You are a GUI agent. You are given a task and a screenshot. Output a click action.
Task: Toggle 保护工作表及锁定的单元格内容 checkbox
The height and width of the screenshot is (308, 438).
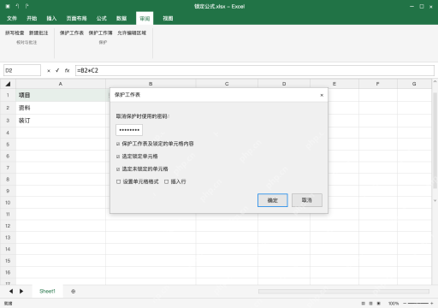pyautogui.click(x=118, y=144)
